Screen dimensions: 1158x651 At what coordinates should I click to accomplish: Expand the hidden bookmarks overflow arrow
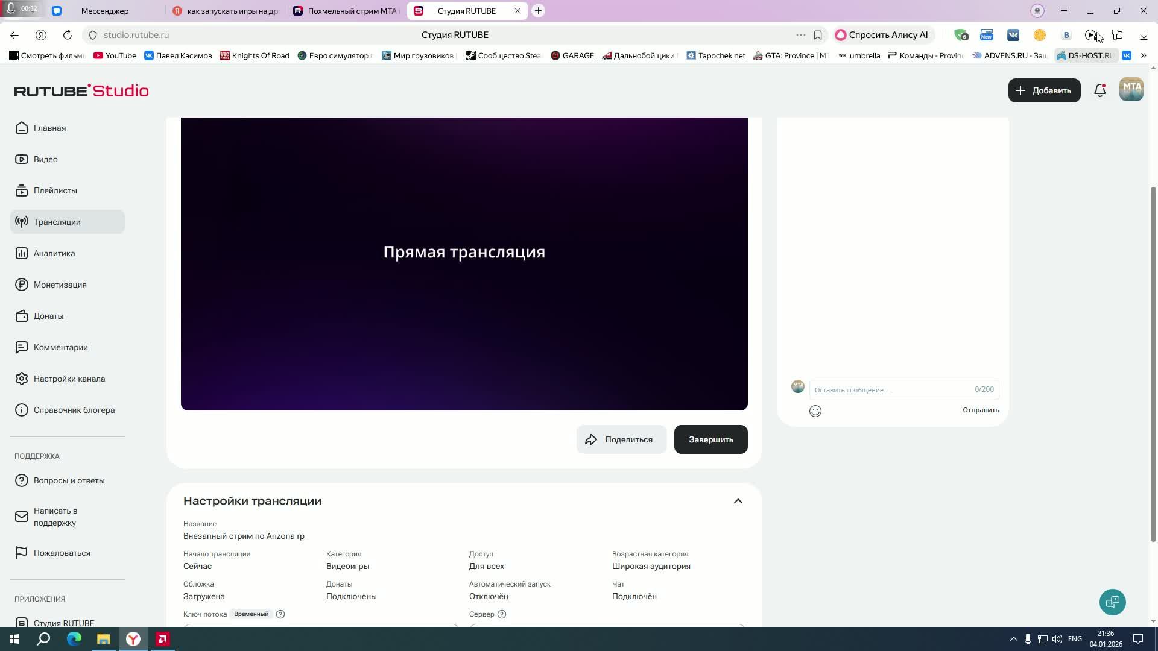tap(1143, 55)
